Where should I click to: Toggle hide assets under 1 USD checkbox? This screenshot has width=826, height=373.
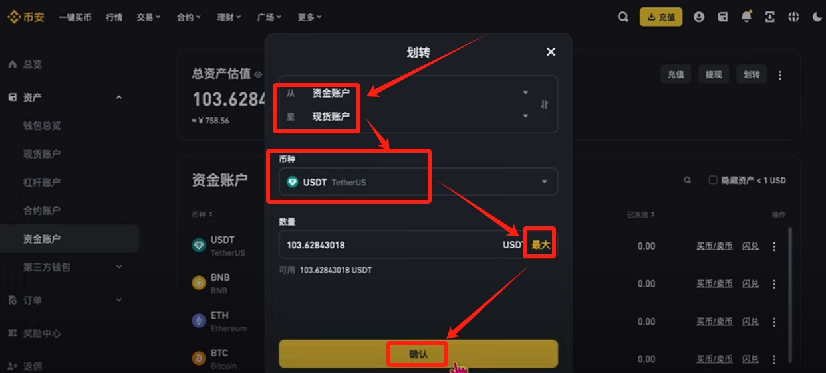click(713, 180)
